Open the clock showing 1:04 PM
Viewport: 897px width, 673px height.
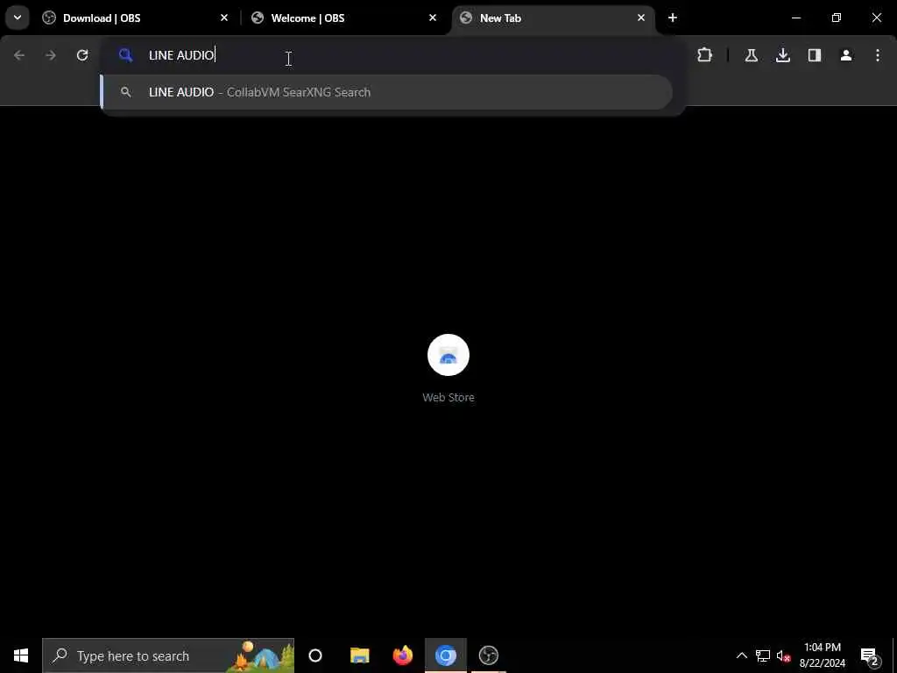tap(822, 655)
